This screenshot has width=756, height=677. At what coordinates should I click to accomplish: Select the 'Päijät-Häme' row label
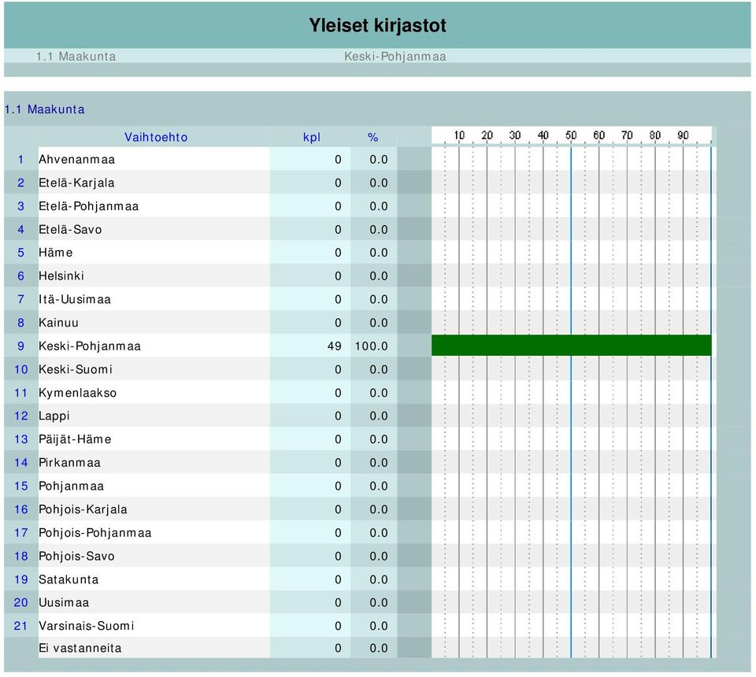pos(76,439)
